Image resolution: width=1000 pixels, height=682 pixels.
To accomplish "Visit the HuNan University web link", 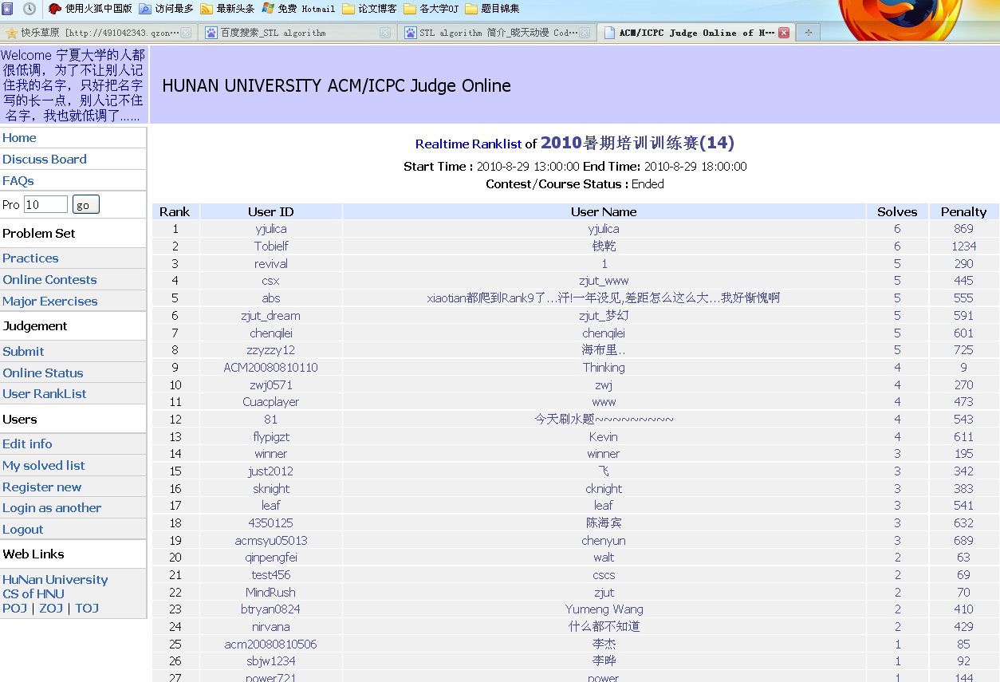I will pyautogui.click(x=55, y=580).
